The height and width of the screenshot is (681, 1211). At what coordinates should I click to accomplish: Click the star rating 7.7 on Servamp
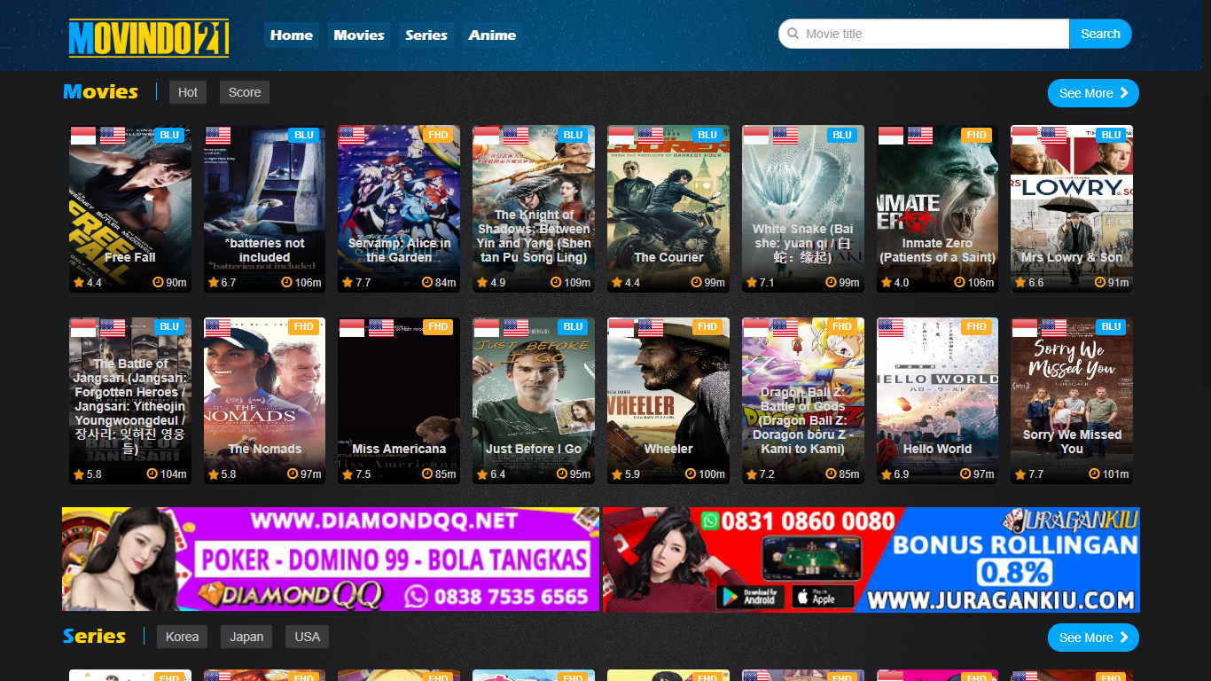point(356,283)
